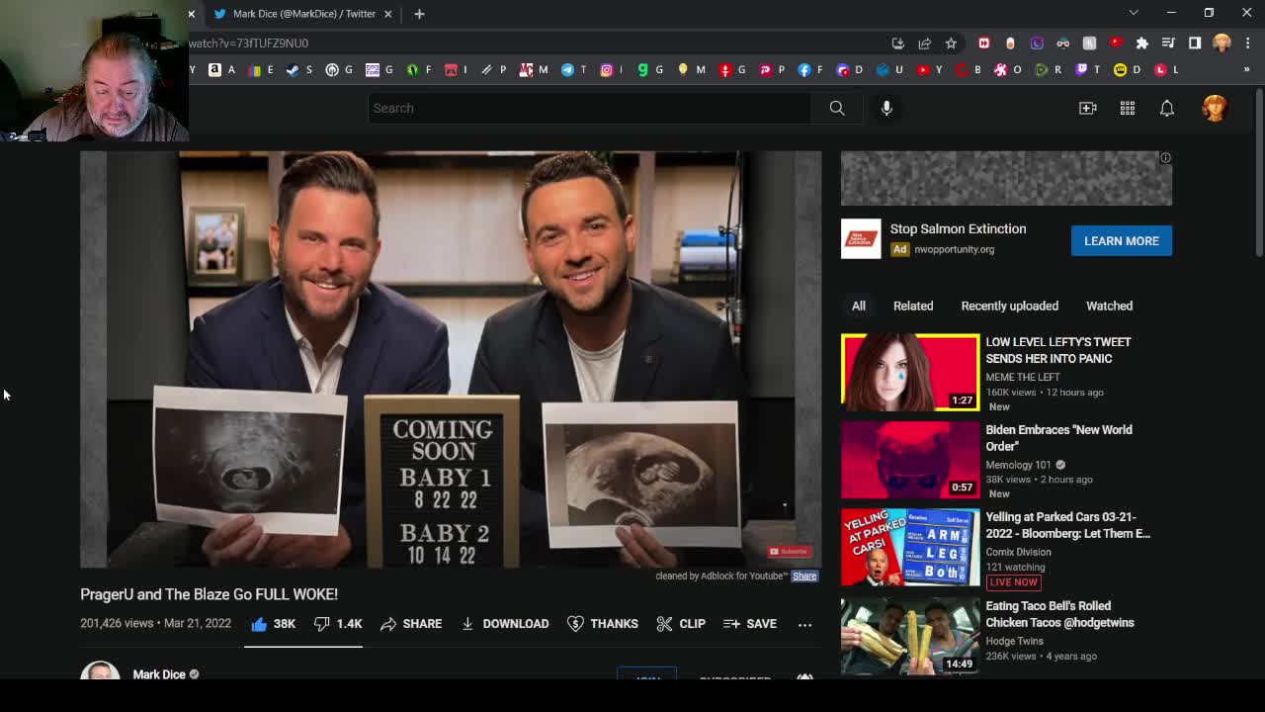Open the Steam bookmark

point(298,70)
